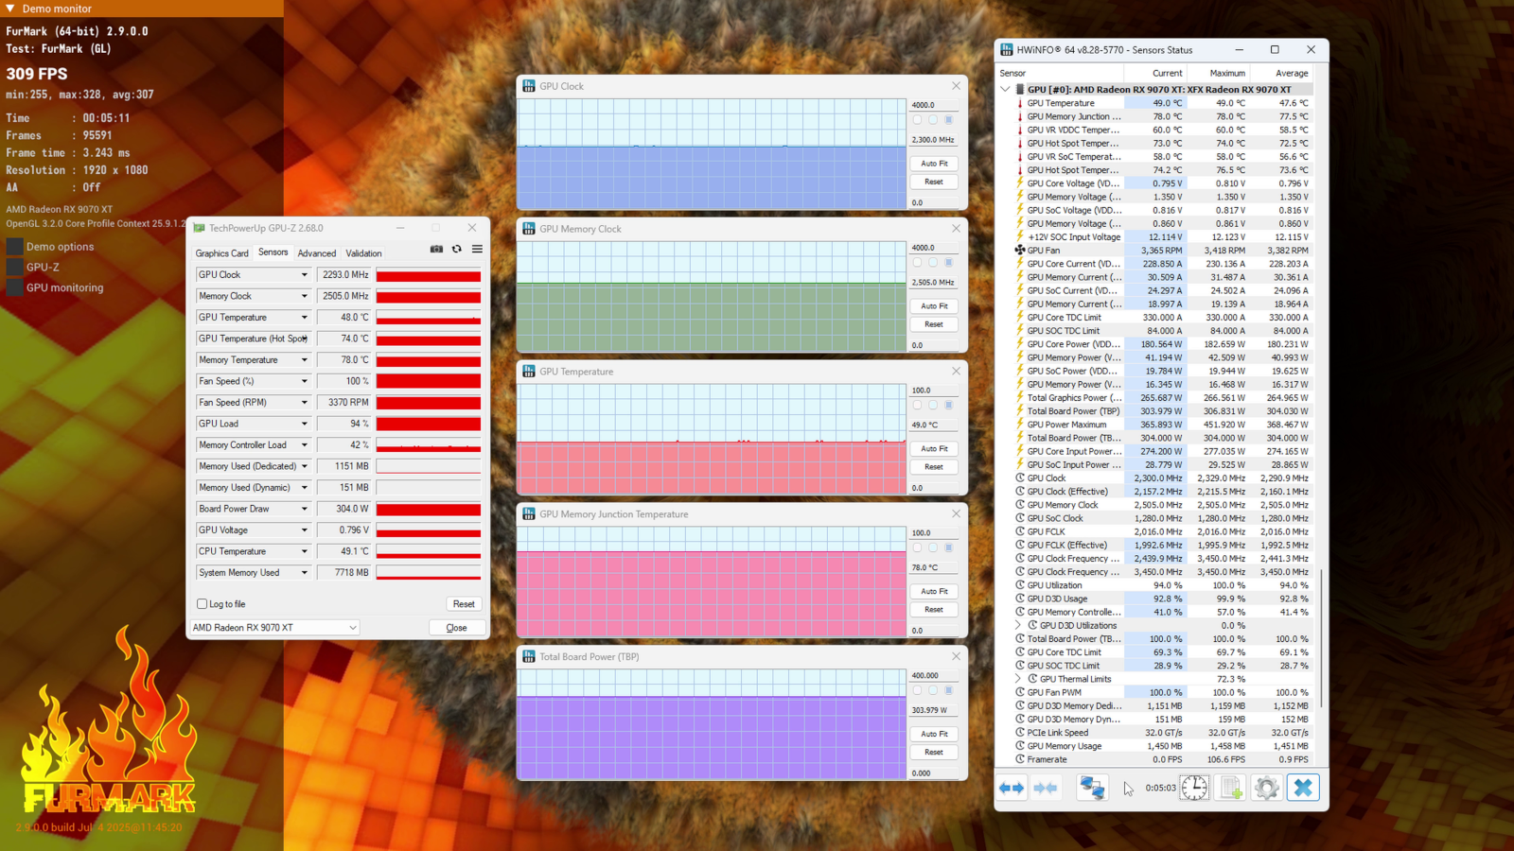Open HWiNFO sensor settings gear

1267,788
